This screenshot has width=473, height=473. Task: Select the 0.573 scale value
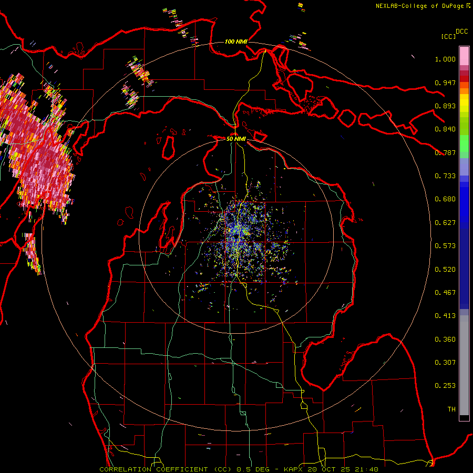[x=445, y=246]
